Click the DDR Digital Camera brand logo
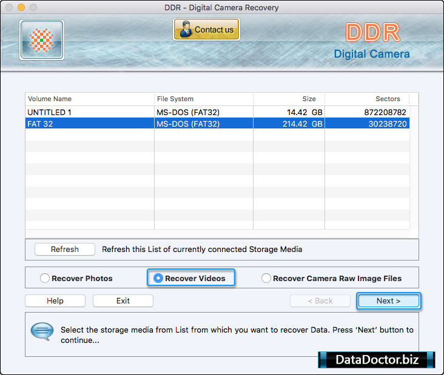 point(372,41)
